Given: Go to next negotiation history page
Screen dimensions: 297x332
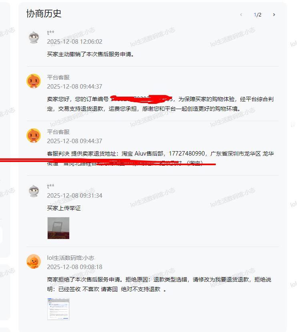Looking at the screenshot, I should pos(274,14).
